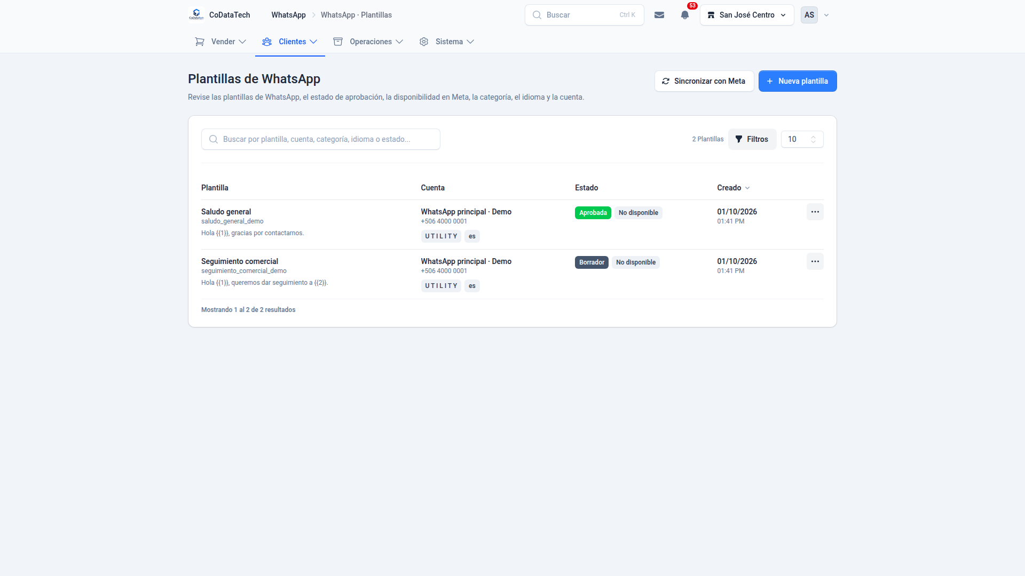Click Sincronizar con Meta button

704,81
